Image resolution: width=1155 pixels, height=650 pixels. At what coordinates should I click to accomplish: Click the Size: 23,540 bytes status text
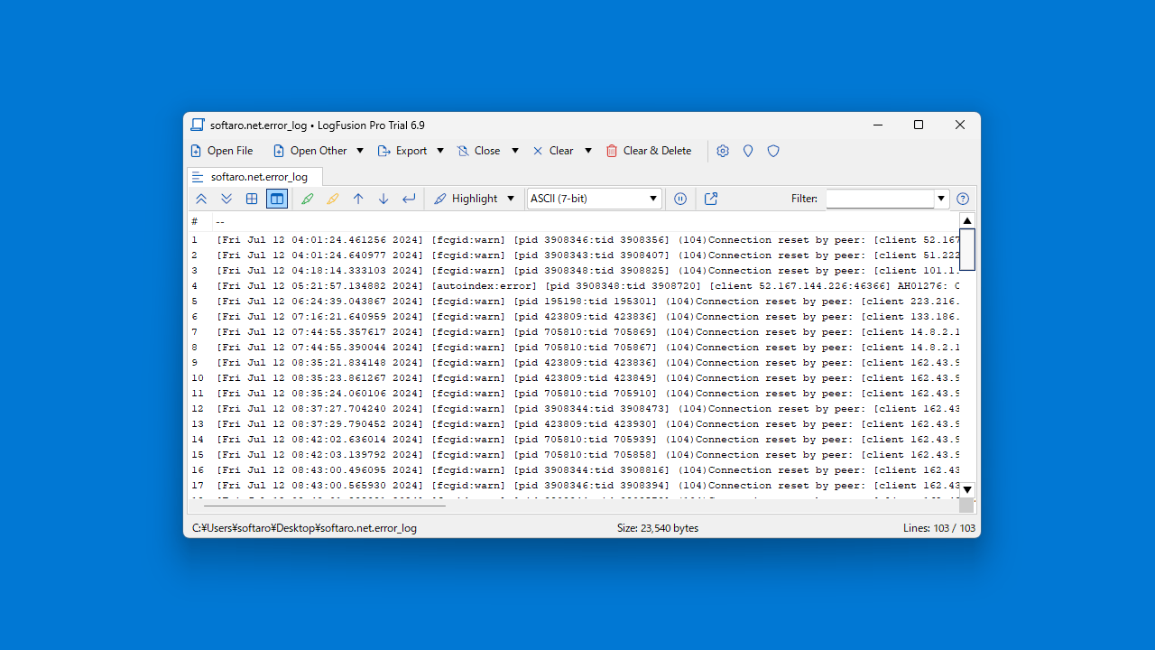tap(658, 528)
